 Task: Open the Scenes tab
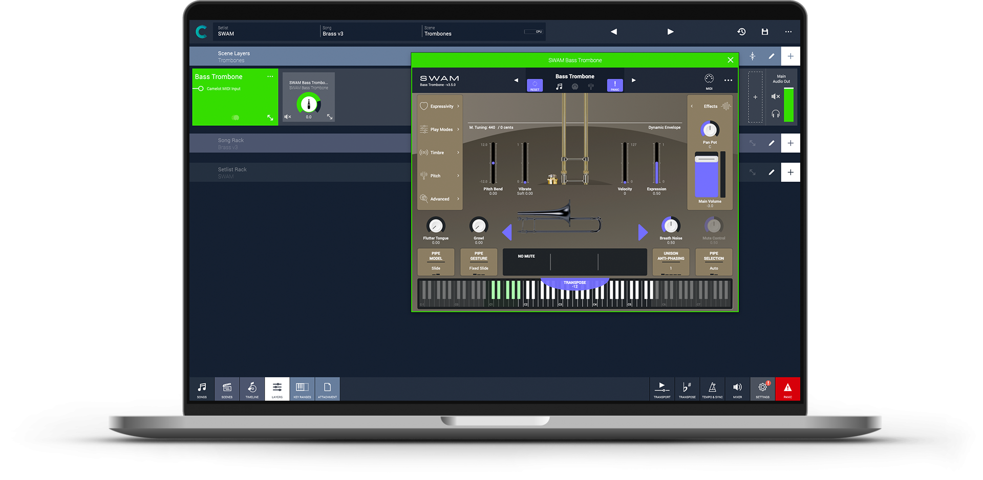coord(227,389)
